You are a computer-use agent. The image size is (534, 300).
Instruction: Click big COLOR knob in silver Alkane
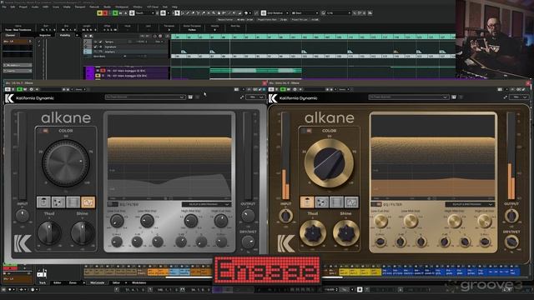point(66,163)
